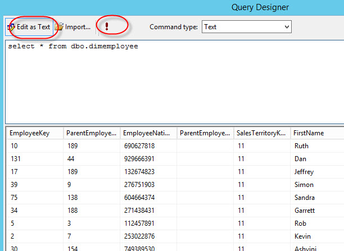
Task: Open the Import query button
Action: pos(73,26)
